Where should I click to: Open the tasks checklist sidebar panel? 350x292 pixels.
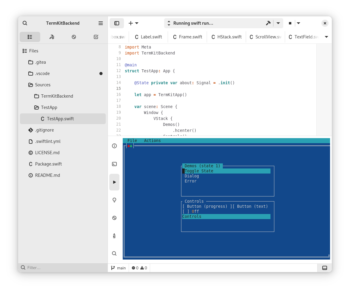pos(96,37)
